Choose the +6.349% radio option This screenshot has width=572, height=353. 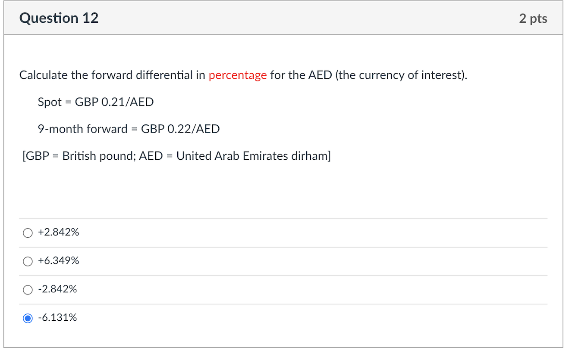click(28, 261)
